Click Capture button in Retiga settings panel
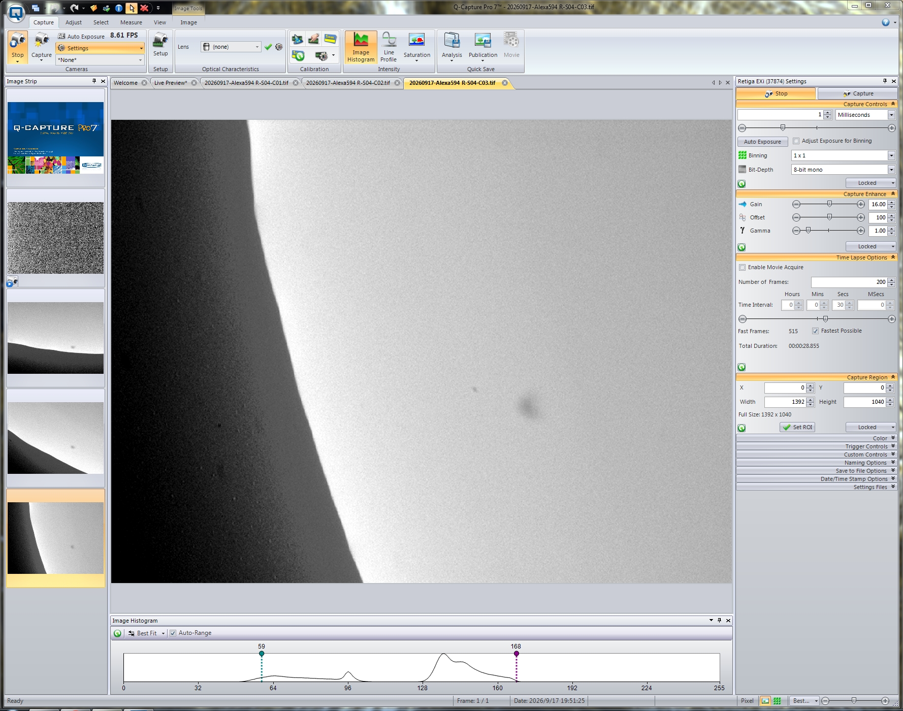This screenshot has height=711, width=903. click(857, 93)
